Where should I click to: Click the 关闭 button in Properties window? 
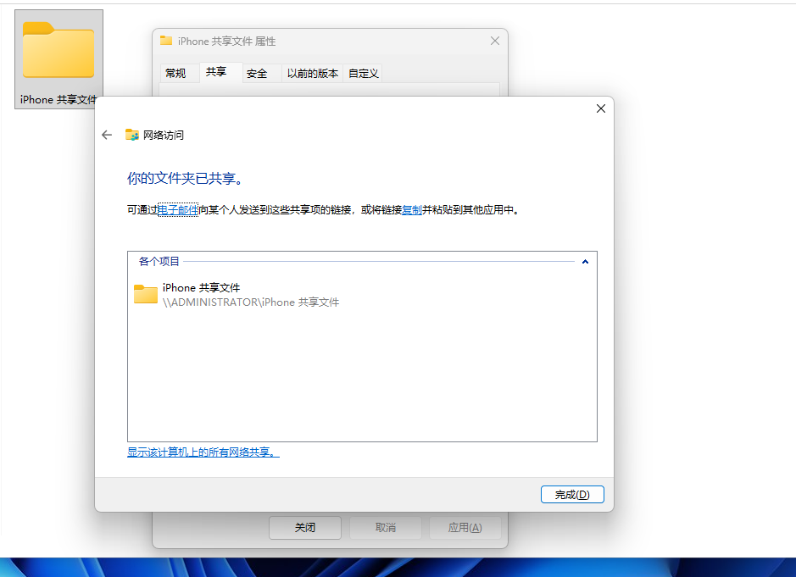point(305,528)
